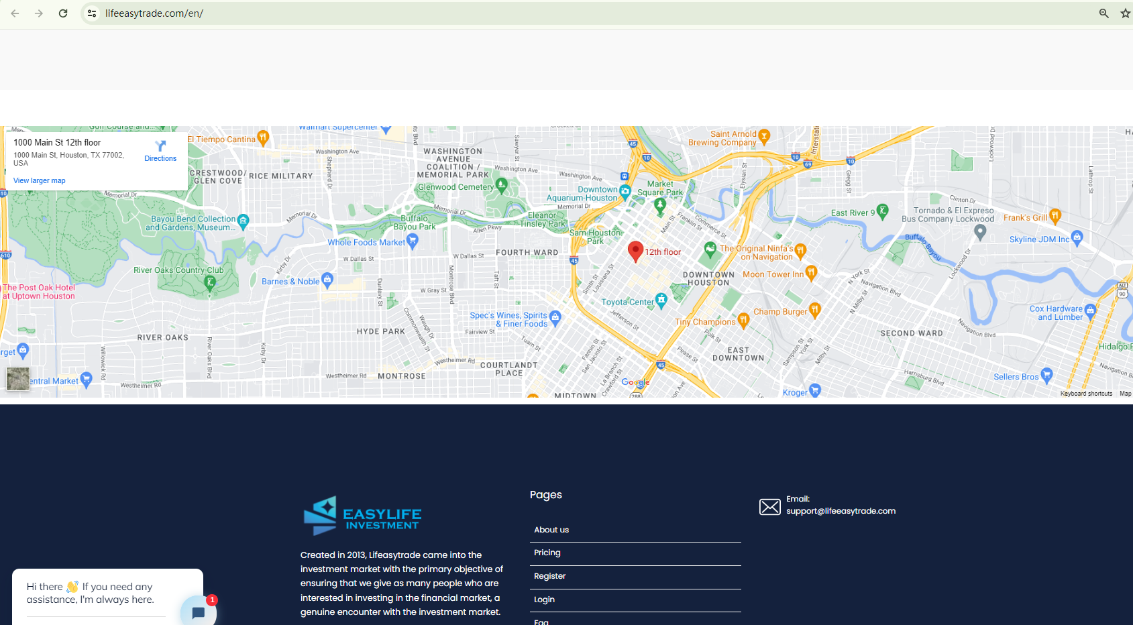Viewport: 1133px width, 625px height.
Task: Open the live chat bubble button
Action: [x=198, y=612]
